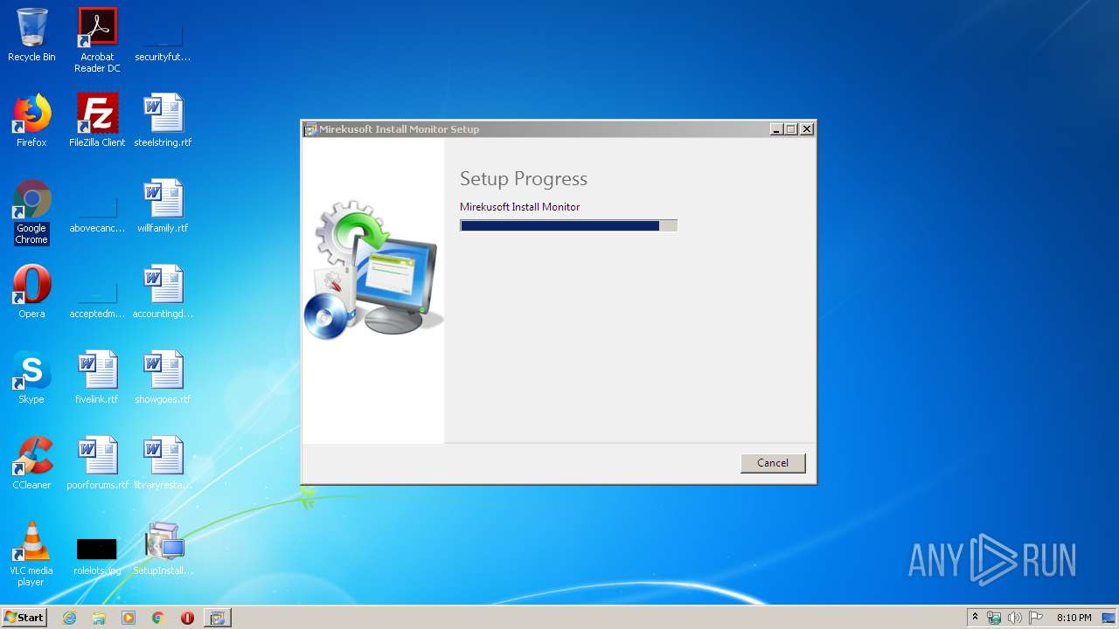Launch Firefox from the desktop

(x=31, y=121)
